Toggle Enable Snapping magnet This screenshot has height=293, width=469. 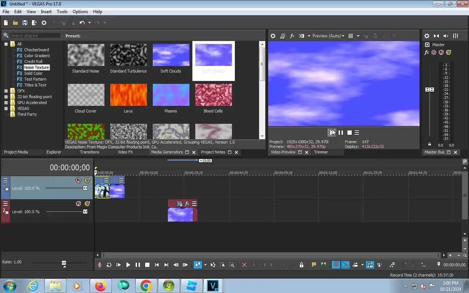(x=336, y=265)
